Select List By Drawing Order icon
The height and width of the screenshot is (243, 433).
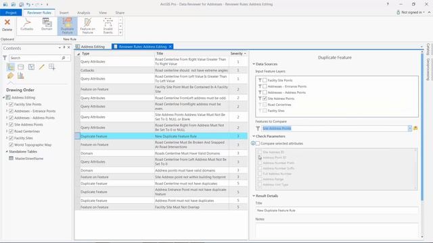pos(11,67)
